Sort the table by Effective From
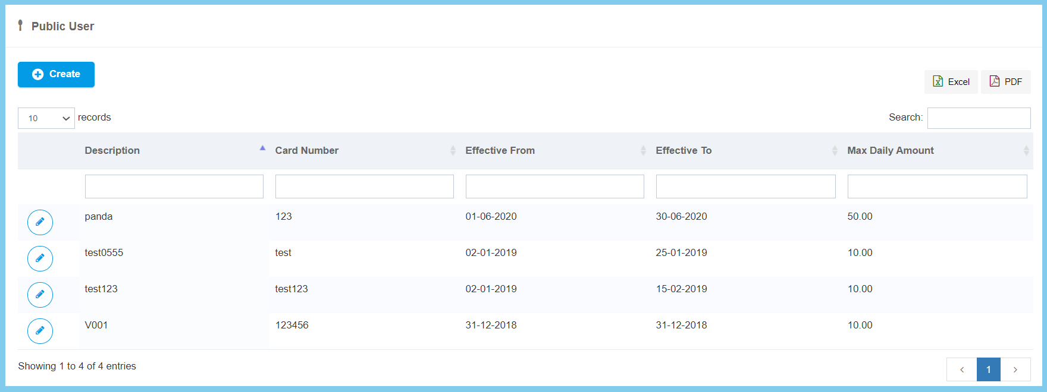 coord(500,151)
